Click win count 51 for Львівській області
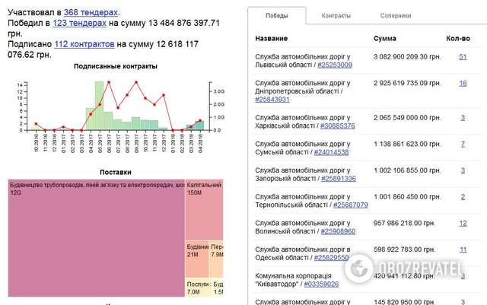Viewport: 487px width, 305px height. pyautogui.click(x=463, y=57)
